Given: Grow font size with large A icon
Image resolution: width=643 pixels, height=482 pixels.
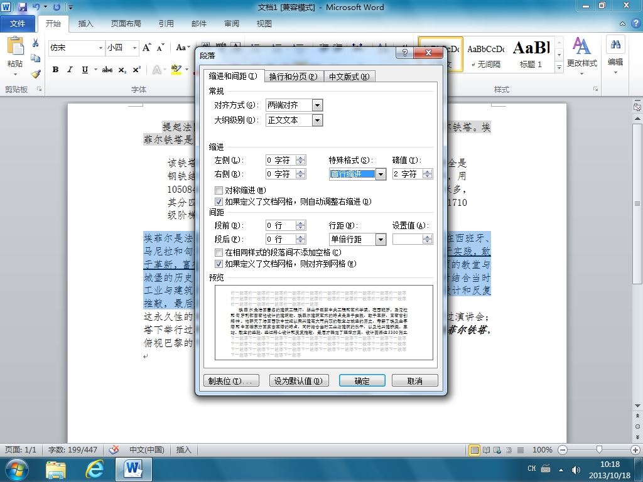Looking at the screenshot, I should coord(147,48).
